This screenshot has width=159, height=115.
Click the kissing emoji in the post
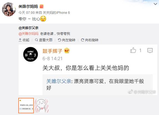click(x=43, y=19)
